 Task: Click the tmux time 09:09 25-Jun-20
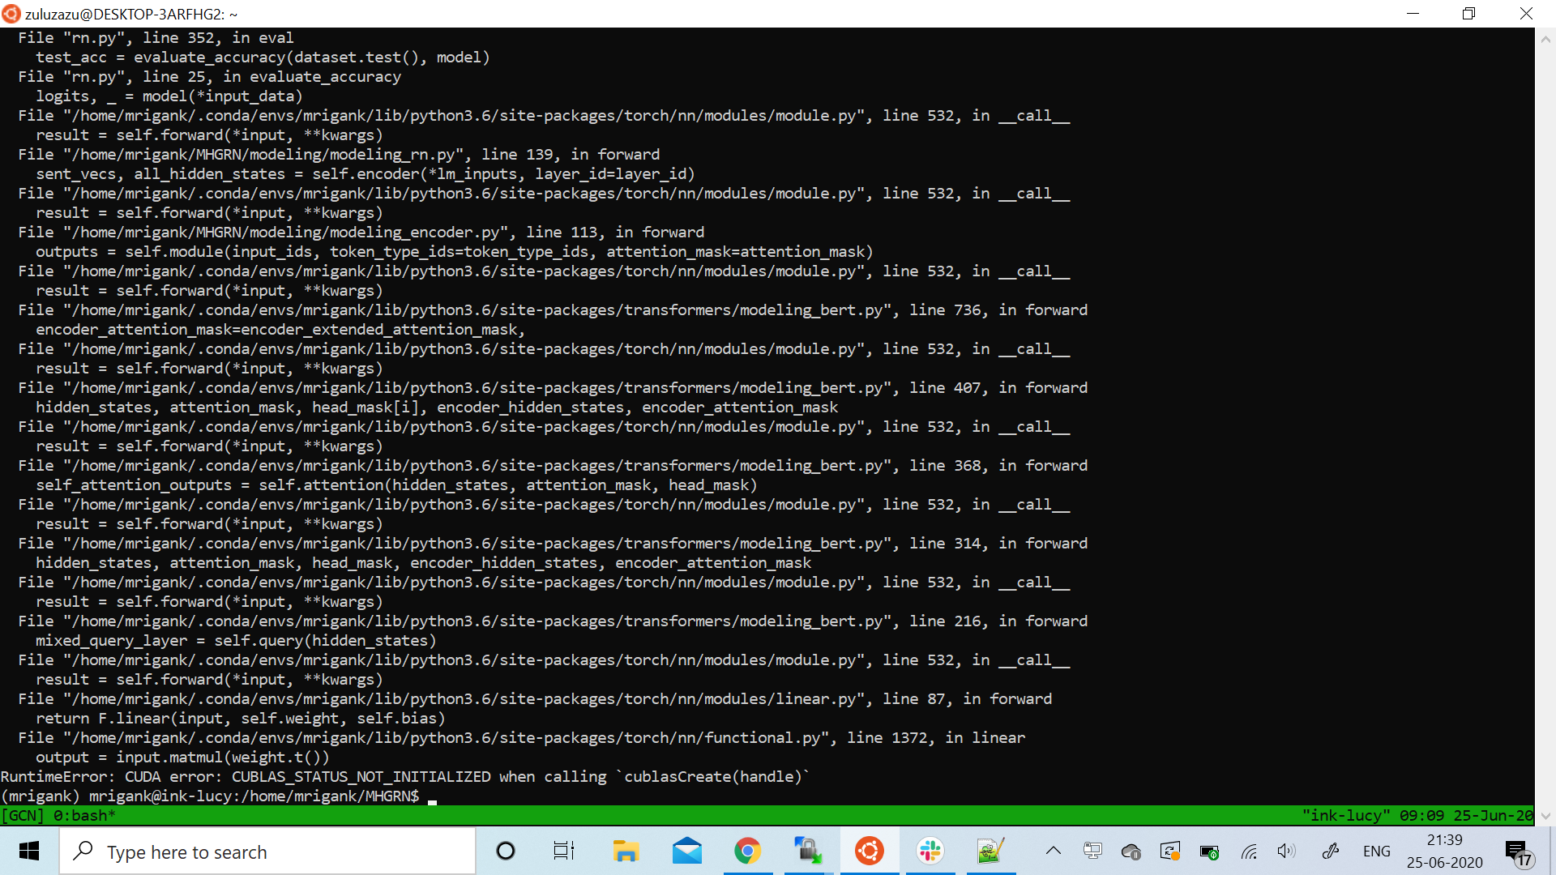tap(1467, 816)
